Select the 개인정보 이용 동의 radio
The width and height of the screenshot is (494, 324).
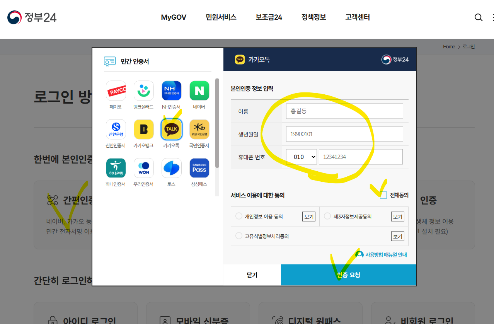tap(238, 216)
